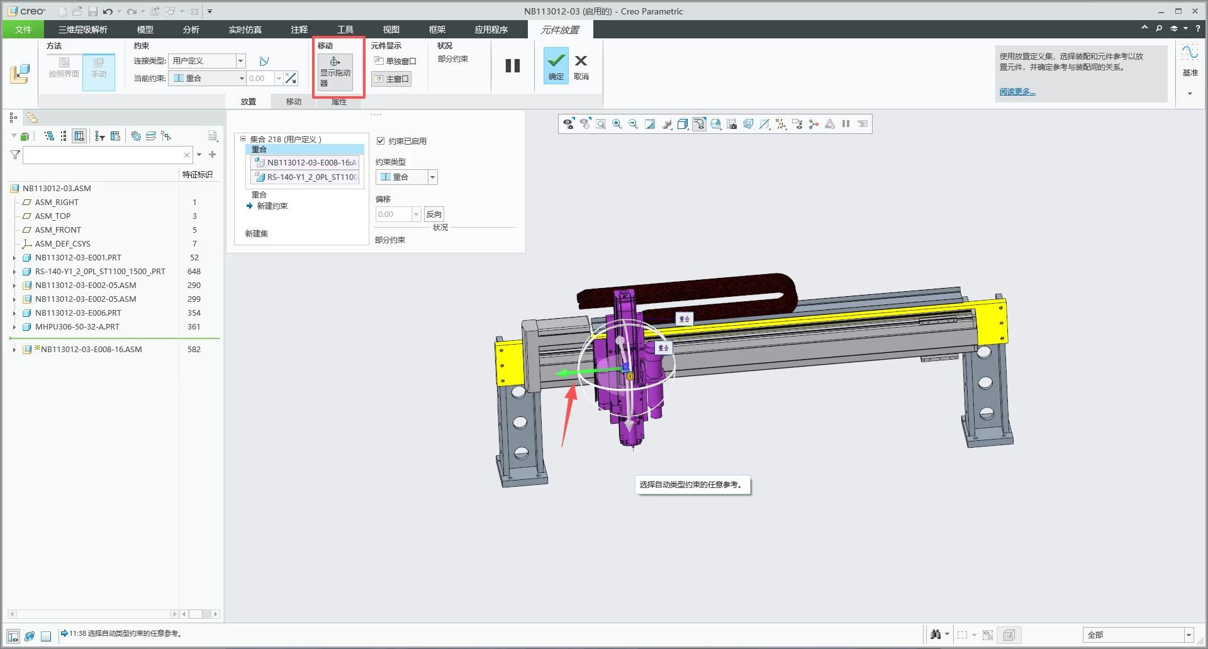Open the Model ribbon tab

click(145, 29)
